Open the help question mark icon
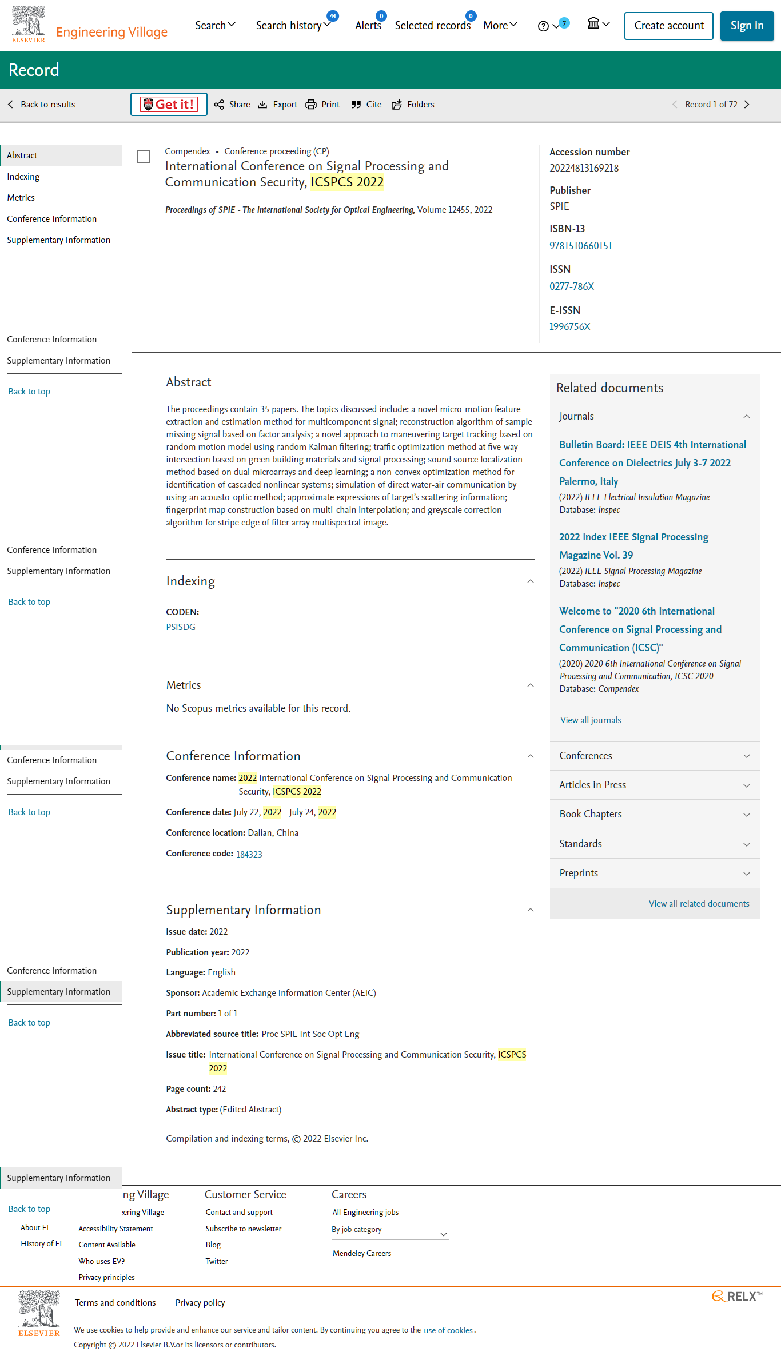The height and width of the screenshot is (1356, 781). pos(543,26)
